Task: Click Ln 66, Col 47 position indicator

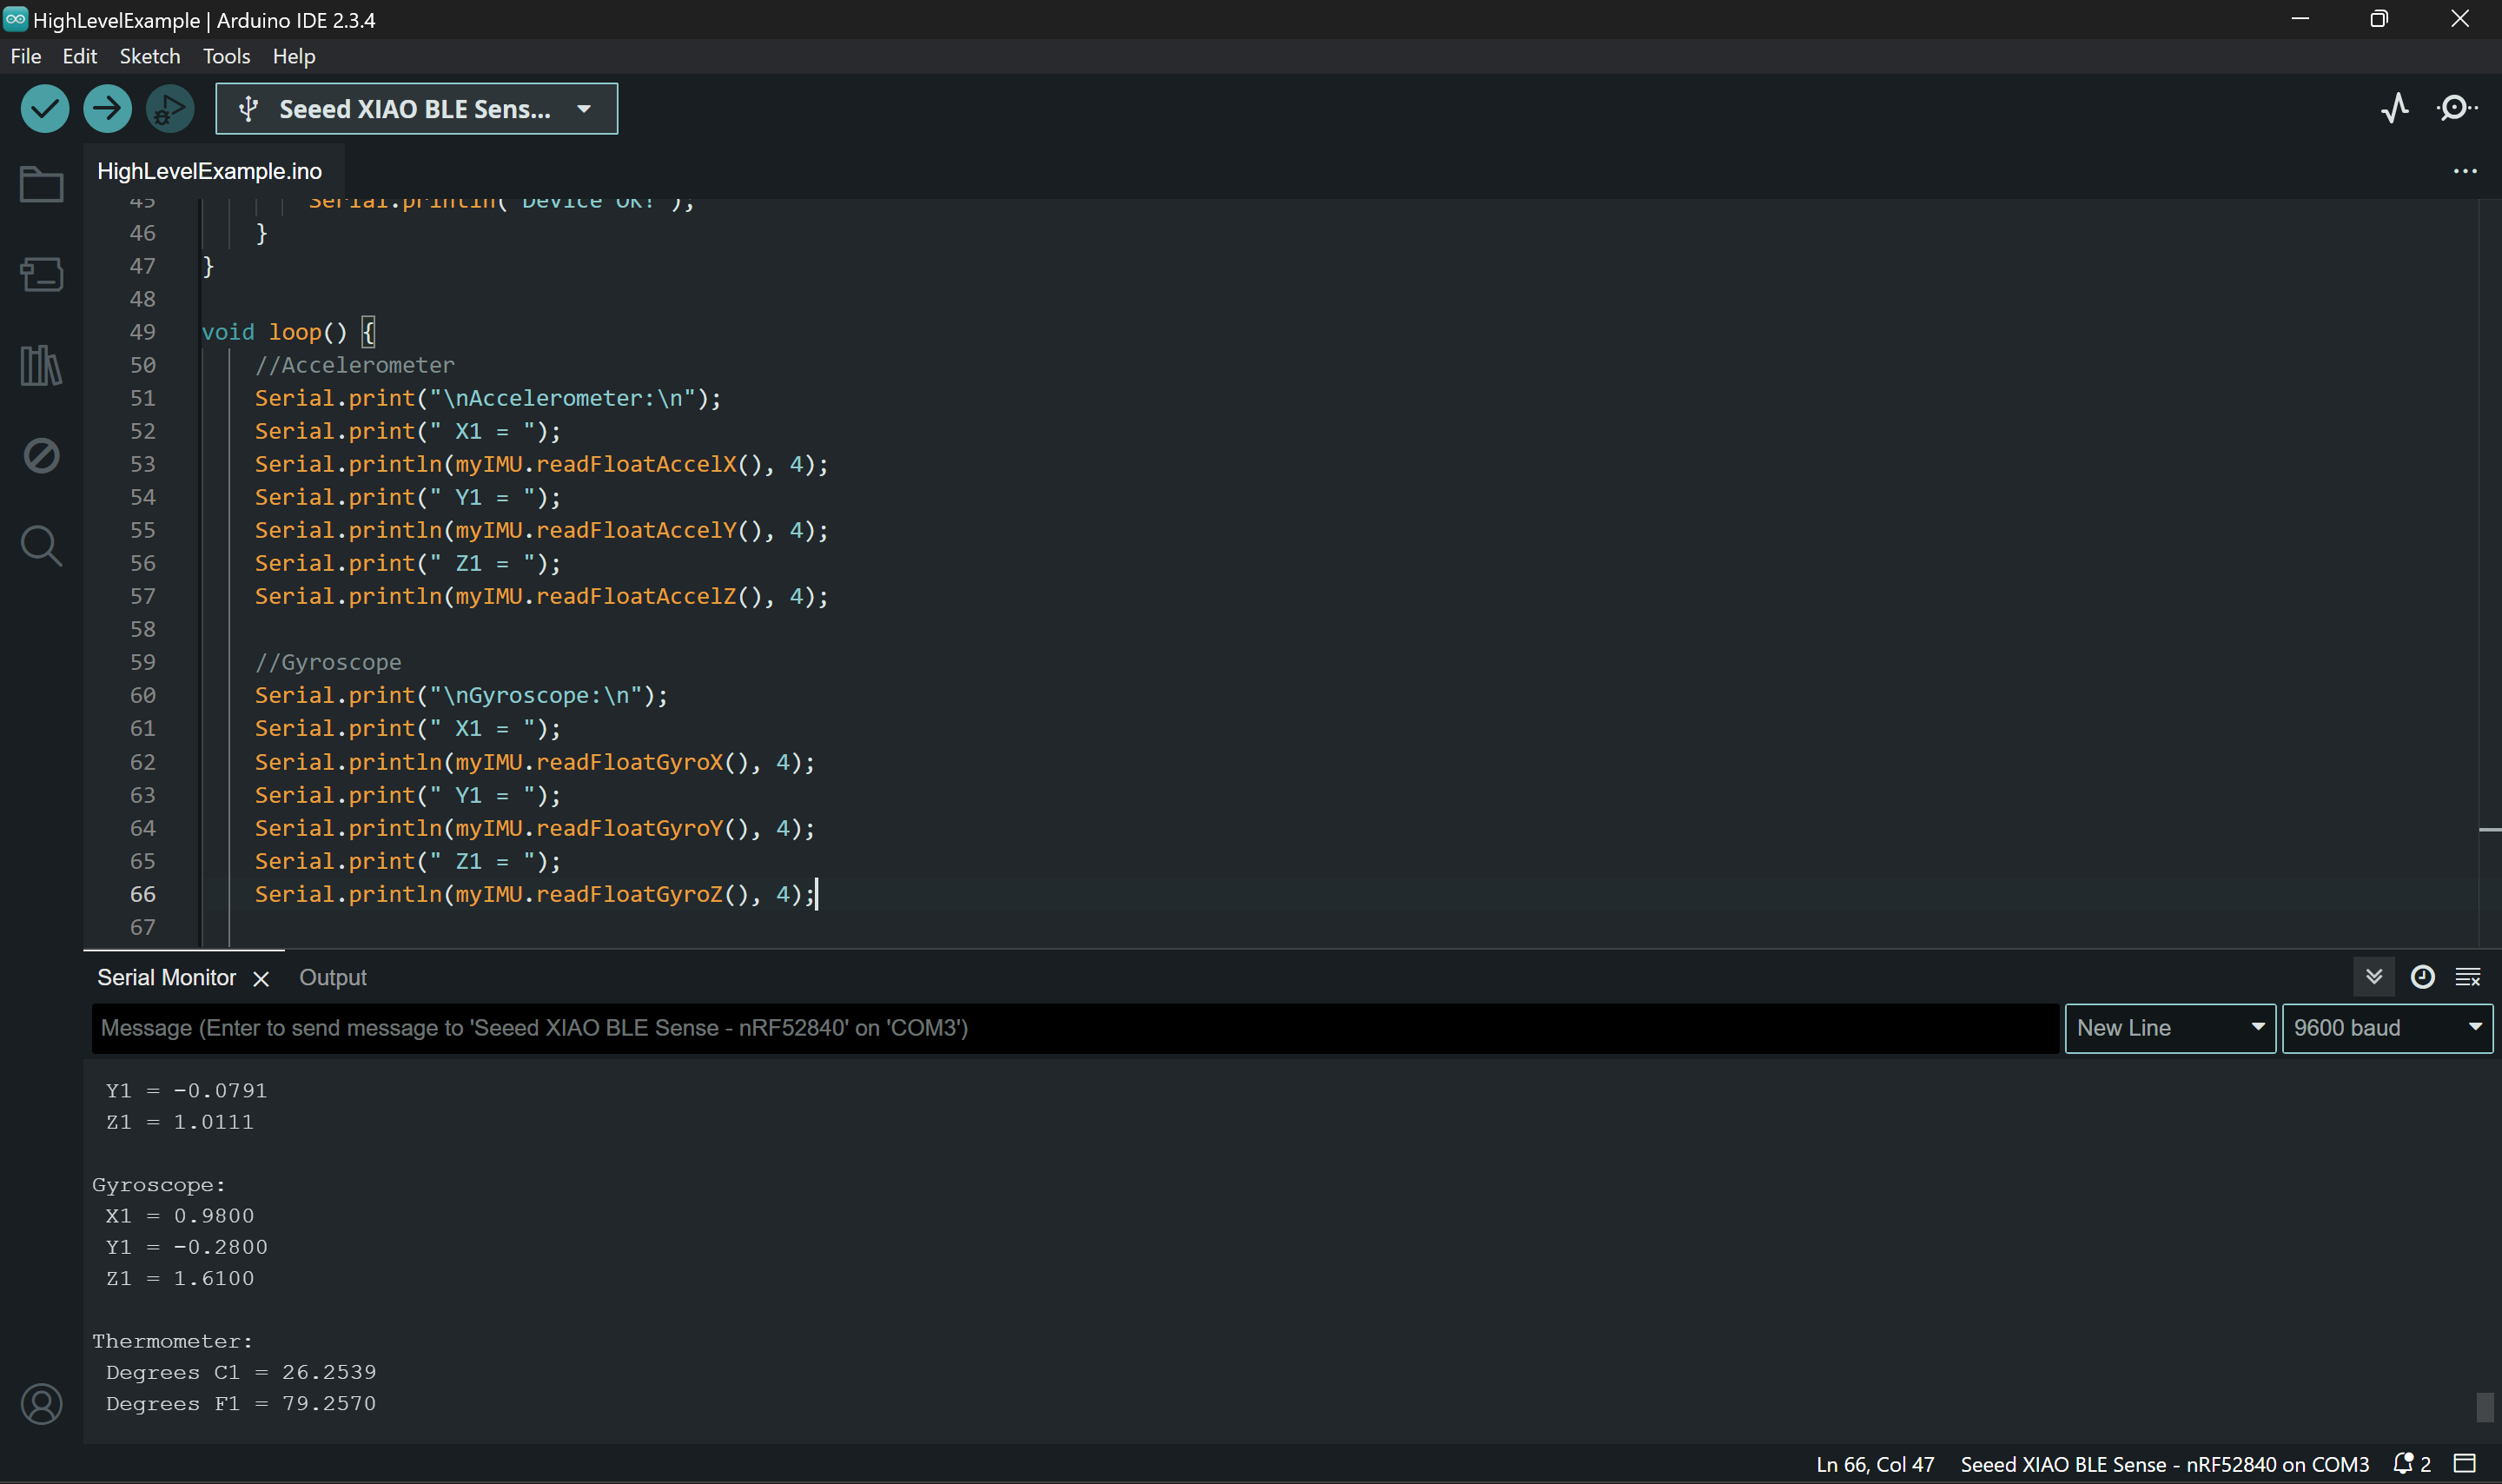Action: (1874, 1464)
